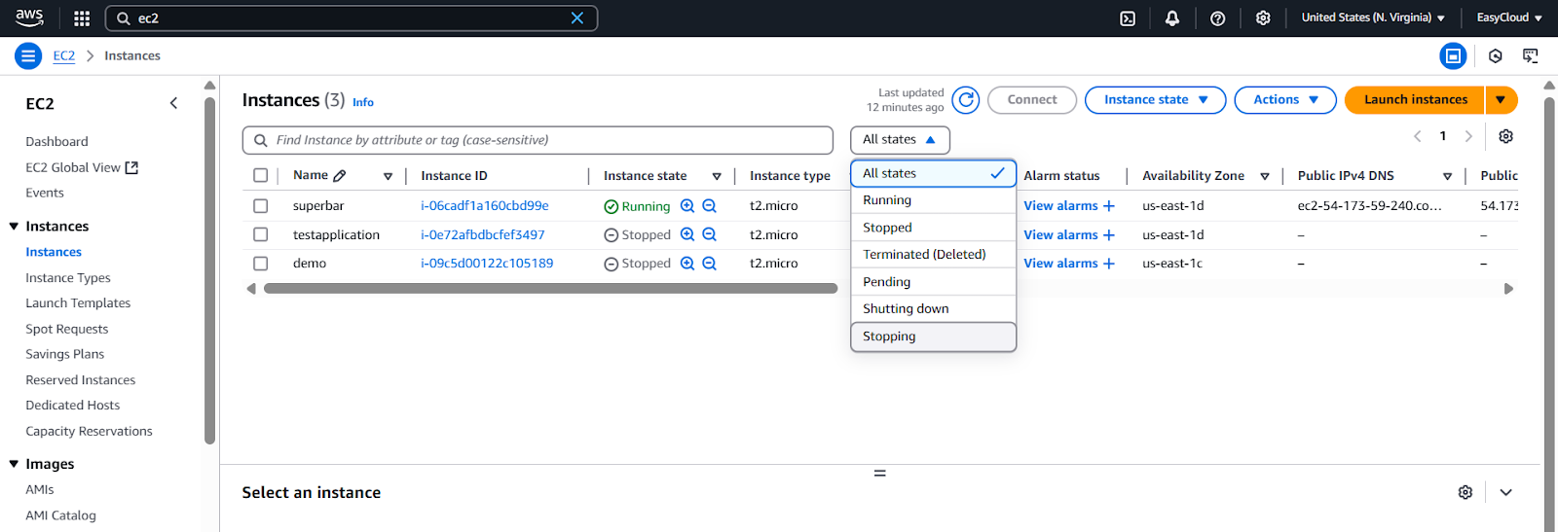Focus the top AWS search box

(352, 18)
